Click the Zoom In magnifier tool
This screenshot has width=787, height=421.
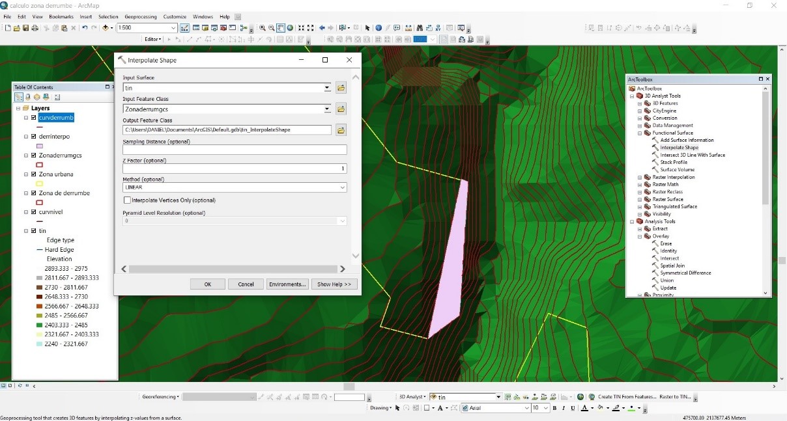[263, 28]
